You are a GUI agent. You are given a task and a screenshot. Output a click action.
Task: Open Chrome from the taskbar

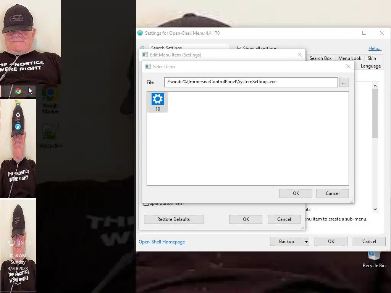tap(18, 91)
